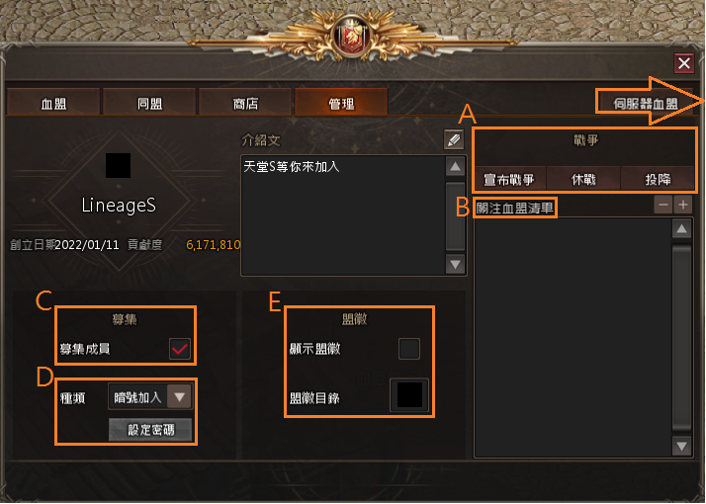Image resolution: width=706 pixels, height=504 pixels.
Task: Open the 種類 join type dropdown arrow
Action: [x=179, y=397]
